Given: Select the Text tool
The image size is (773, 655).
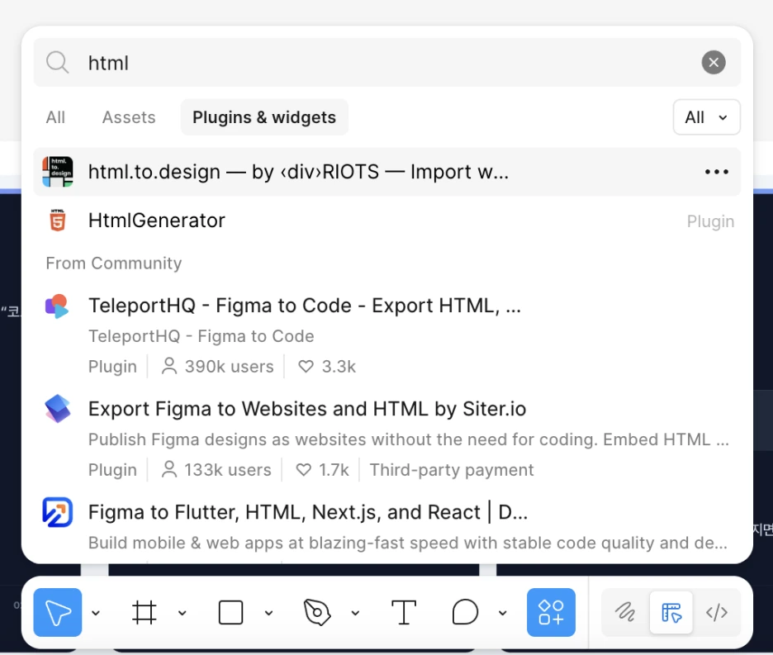Looking at the screenshot, I should coord(403,612).
